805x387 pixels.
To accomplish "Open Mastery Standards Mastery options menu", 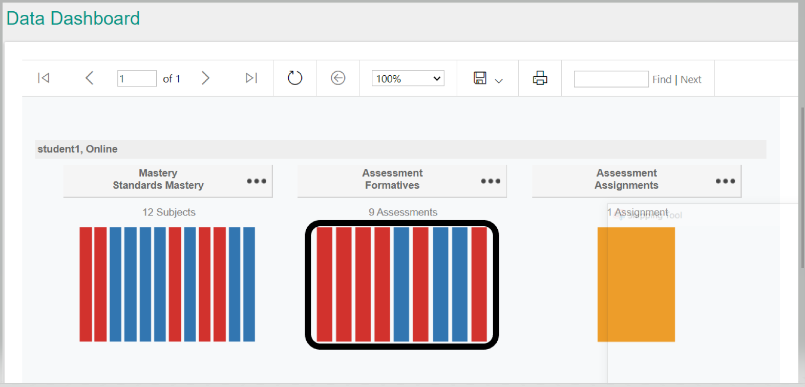I will click(x=257, y=181).
